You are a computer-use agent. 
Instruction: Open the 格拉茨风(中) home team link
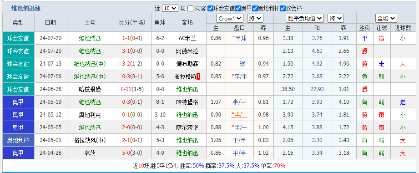90,140
